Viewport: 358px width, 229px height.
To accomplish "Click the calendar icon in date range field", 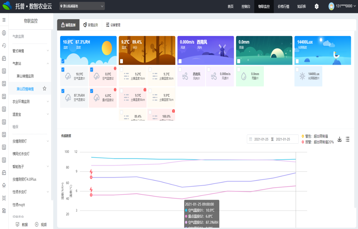I will (x=251, y=139).
